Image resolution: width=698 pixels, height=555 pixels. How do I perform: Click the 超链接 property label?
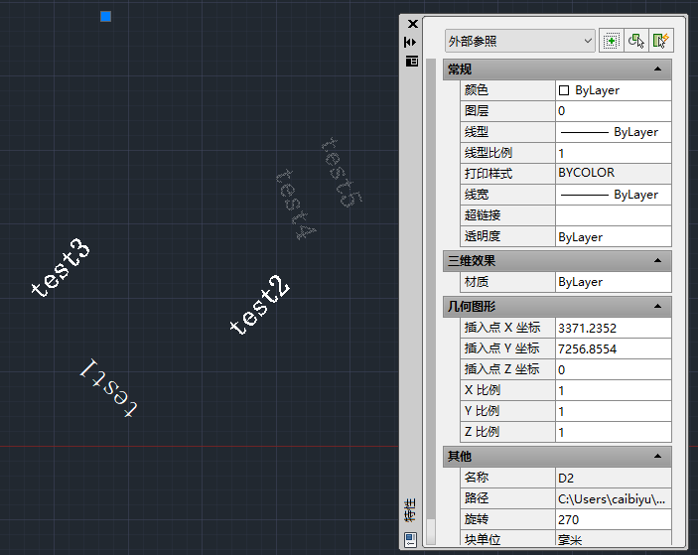click(483, 215)
